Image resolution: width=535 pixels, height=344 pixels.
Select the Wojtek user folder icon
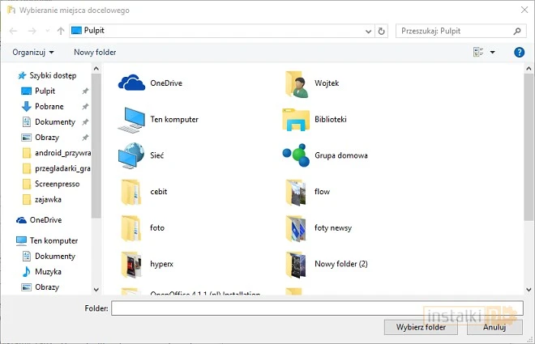295,82
